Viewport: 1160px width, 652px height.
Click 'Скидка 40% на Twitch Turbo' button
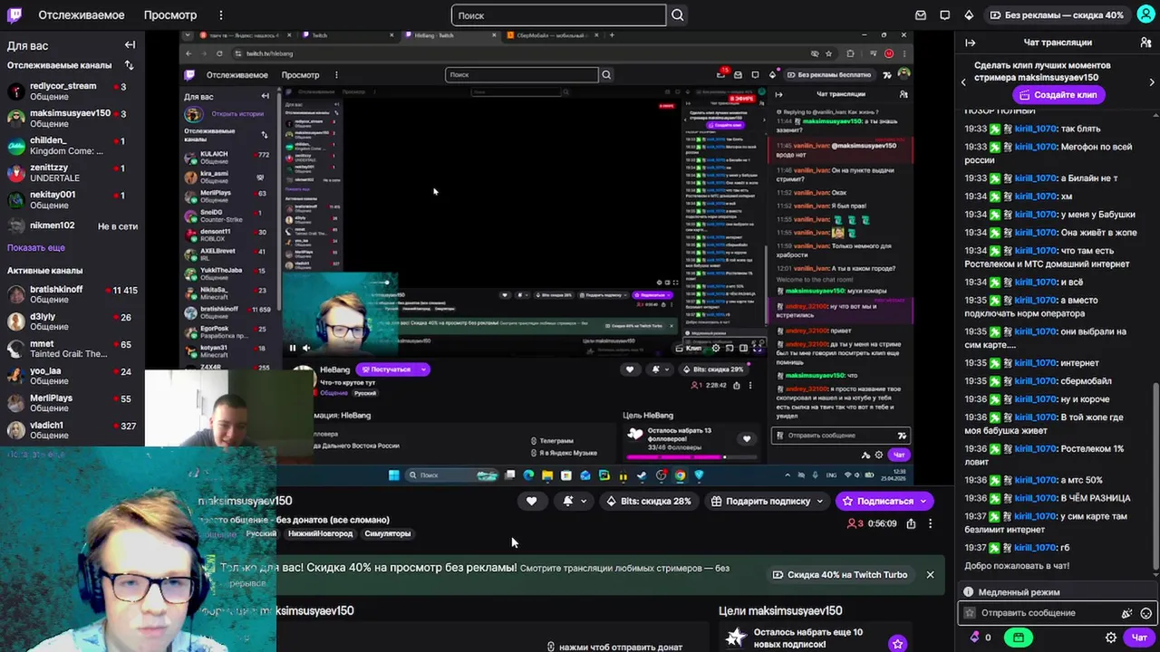[x=839, y=575]
